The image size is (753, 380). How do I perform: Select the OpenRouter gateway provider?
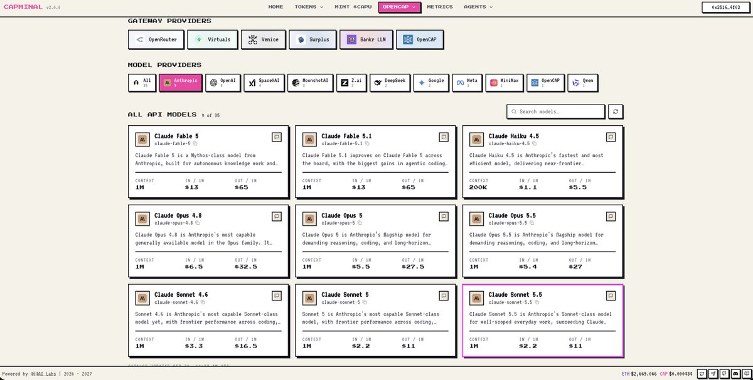156,39
